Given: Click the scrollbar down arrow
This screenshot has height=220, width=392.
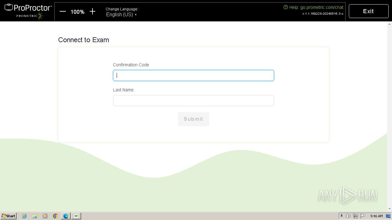Looking at the screenshot, I should [x=390, y=209].
